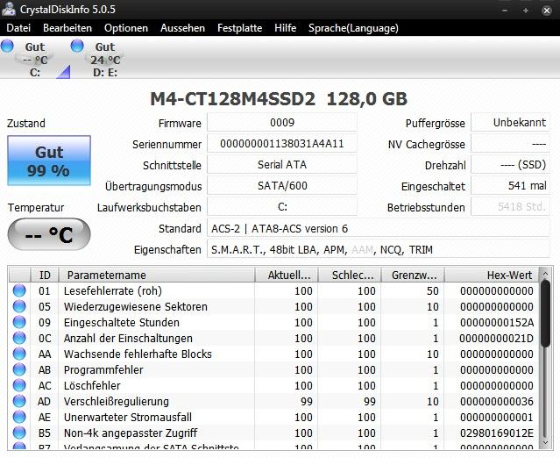
Task: Click hex value 02980169012E
Action: (497, 433)
